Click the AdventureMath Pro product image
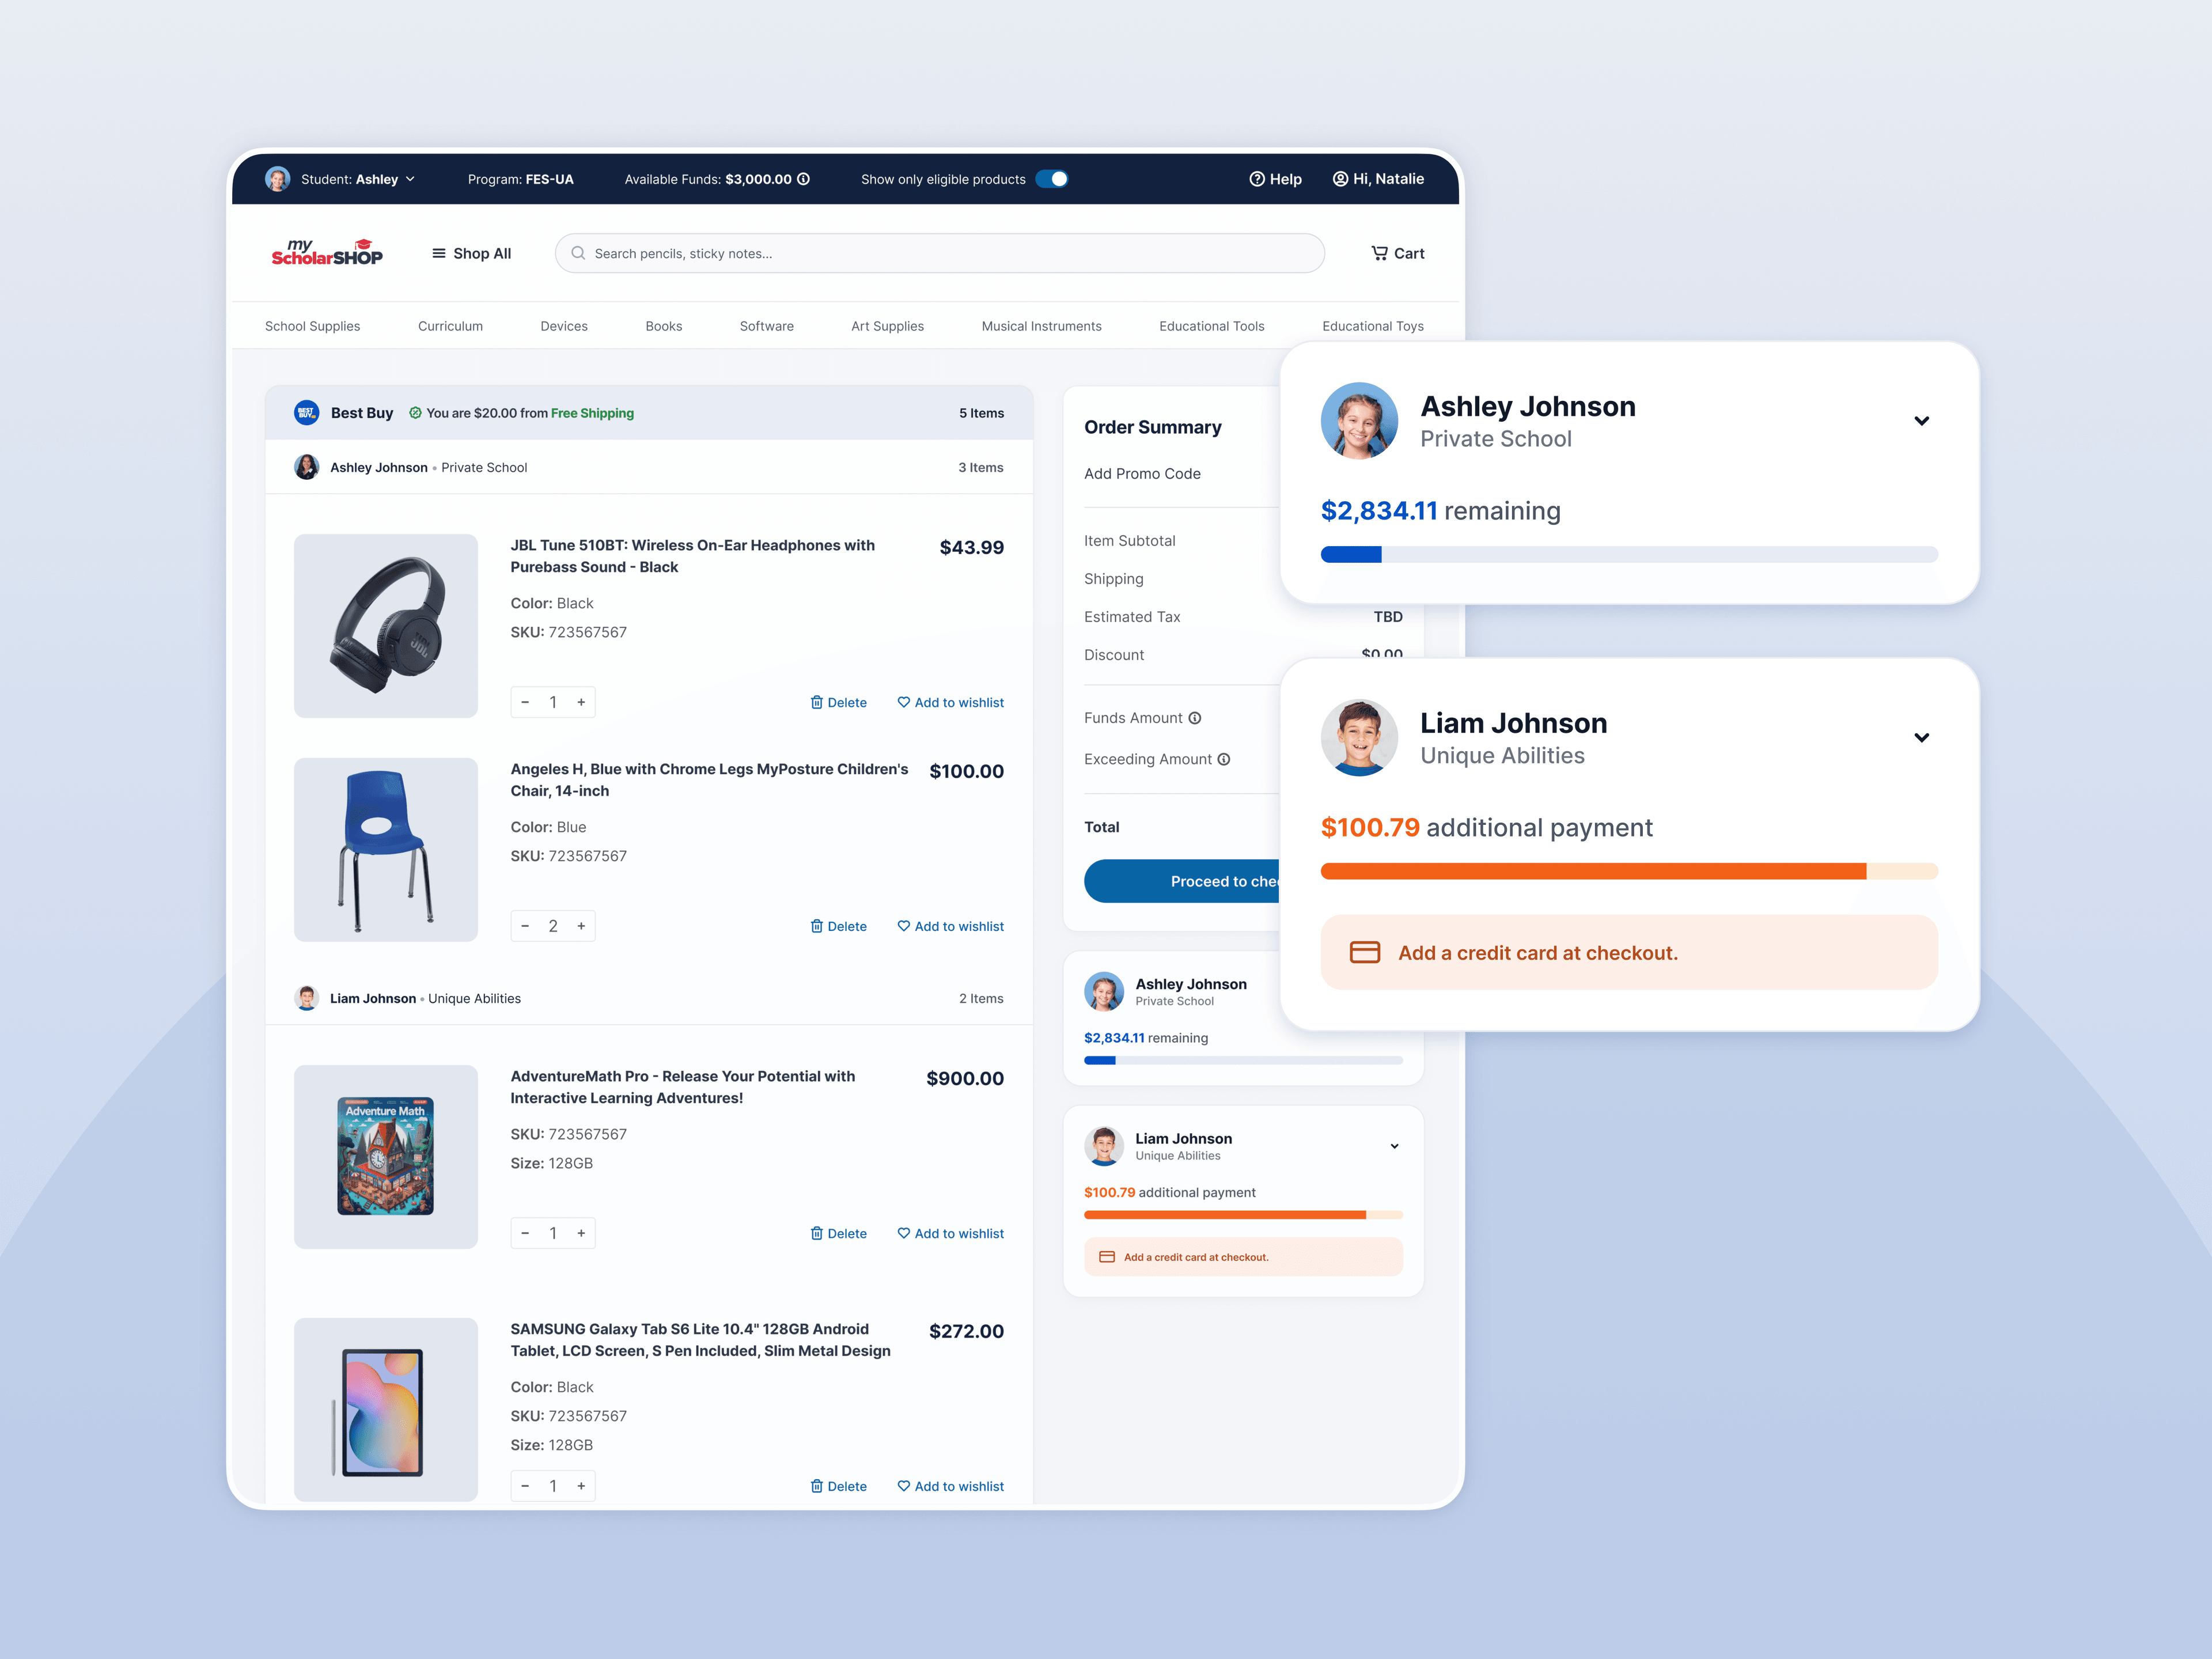The width and height of the screenshot is (2212, 1659). coord(386,1156)
